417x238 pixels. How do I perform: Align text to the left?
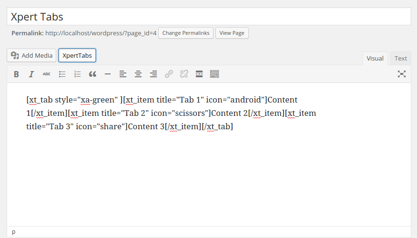tap(123, 74)
